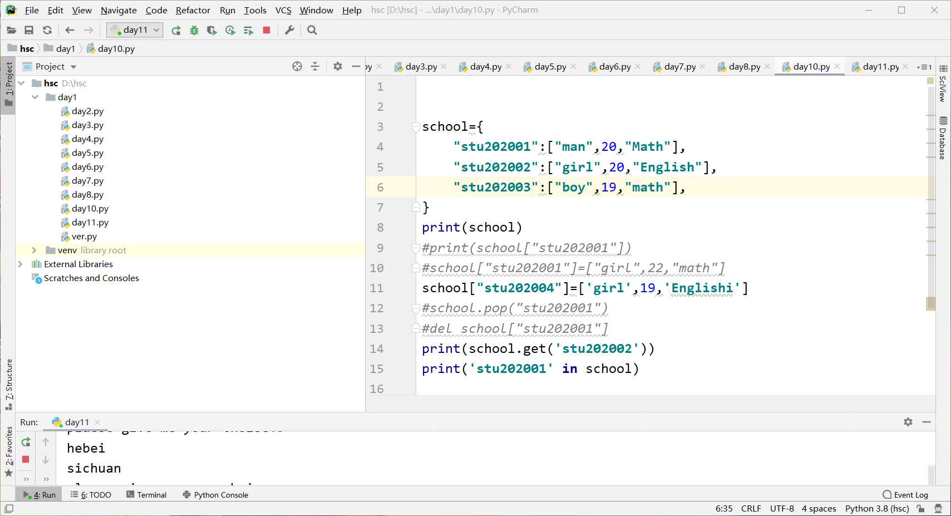This screenshot has width=951, height=516.
Task: Collapse the day1 folder
Action: tap(35, 97)
